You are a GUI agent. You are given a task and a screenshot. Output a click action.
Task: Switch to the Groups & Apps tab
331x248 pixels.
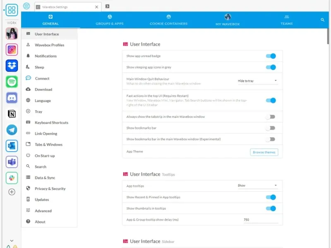pos(110,20)
